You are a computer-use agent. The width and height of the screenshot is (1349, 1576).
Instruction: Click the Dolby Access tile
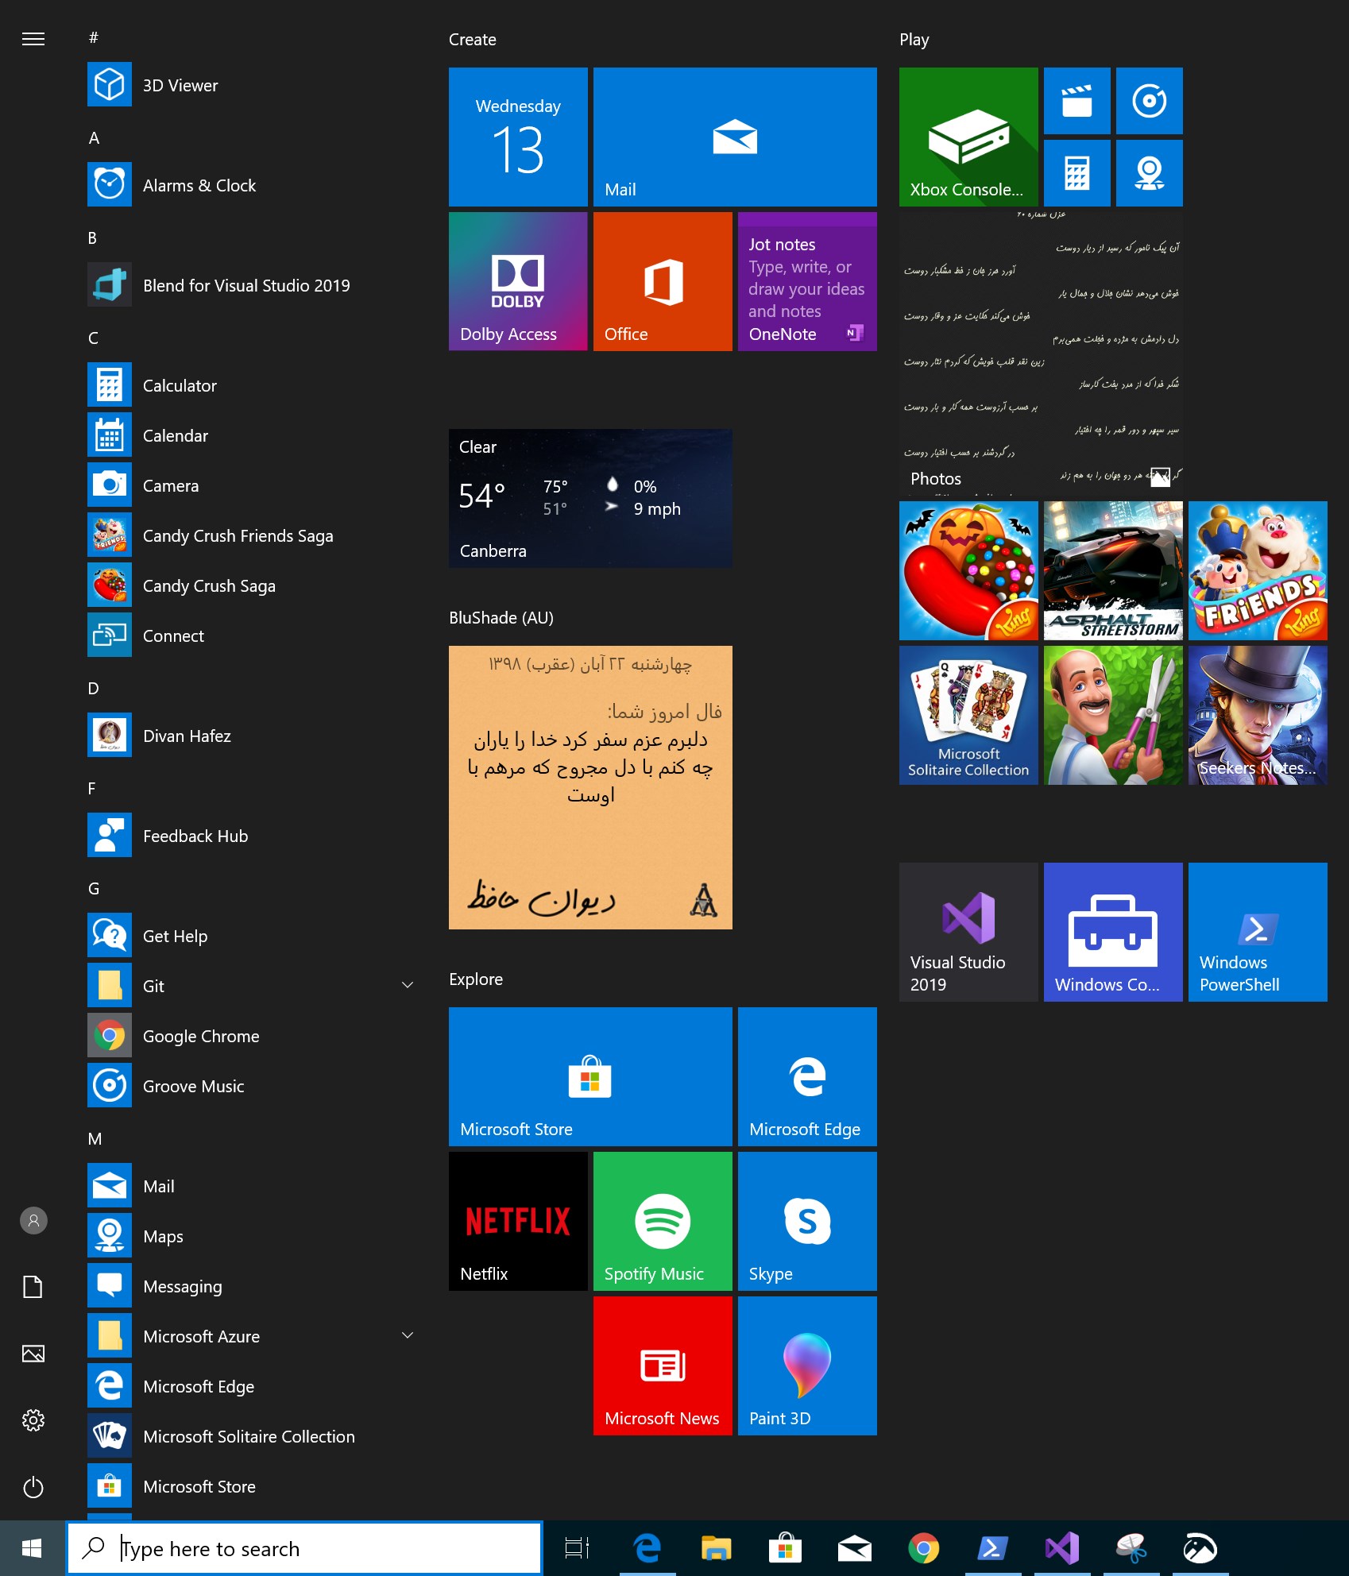518,281
